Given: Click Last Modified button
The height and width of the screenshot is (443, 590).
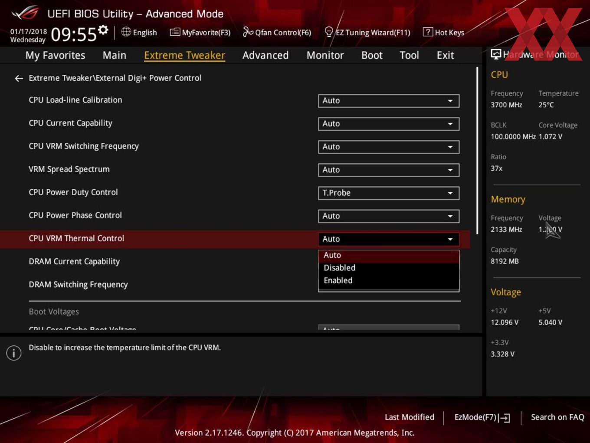Looking at the screenshot, I should [410, 417].
